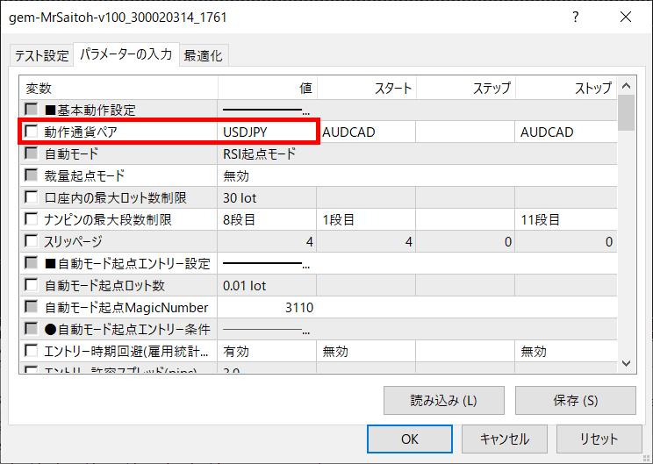The image size is (653, 464).
Task: Close the parameter dialog window
Action: (625, 17)
